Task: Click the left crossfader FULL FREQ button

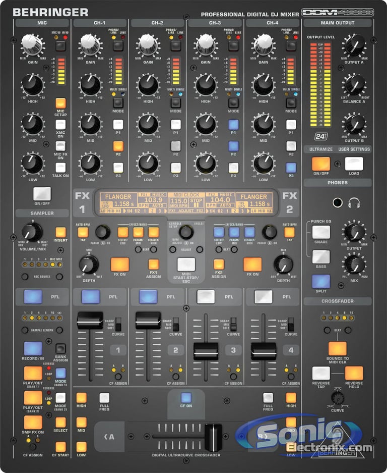Action: click(104, 398)
